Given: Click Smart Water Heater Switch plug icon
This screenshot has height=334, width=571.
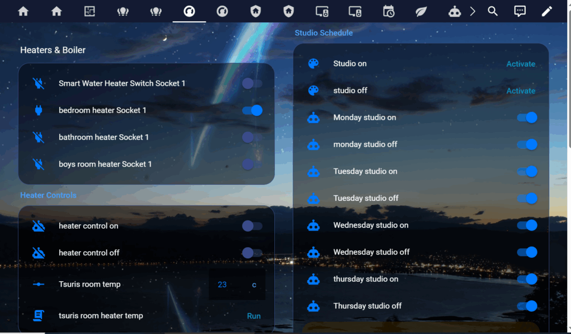Looking at the screenshot, I should point(38,83).
